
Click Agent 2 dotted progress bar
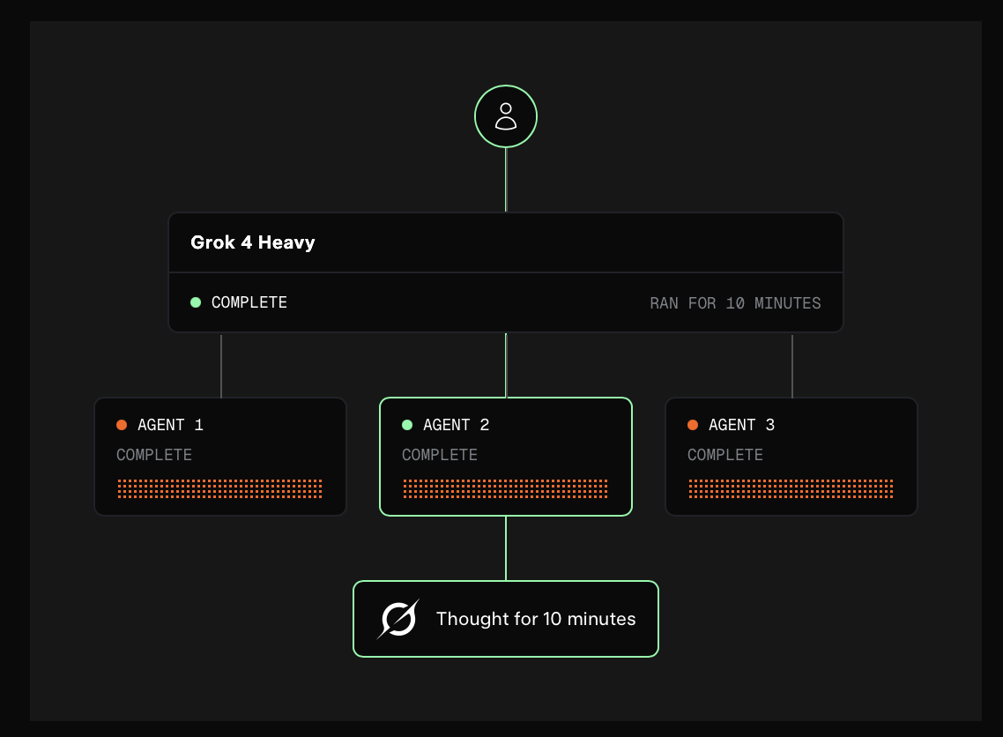point(505,488)
